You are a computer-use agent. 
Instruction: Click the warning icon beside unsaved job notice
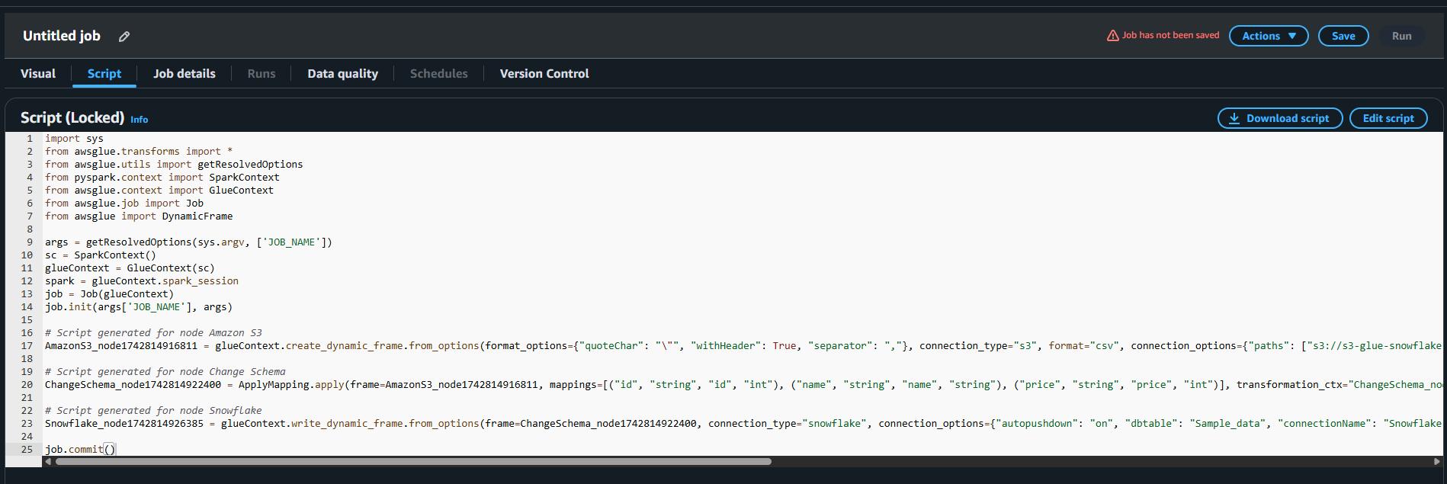(1112, 36)
